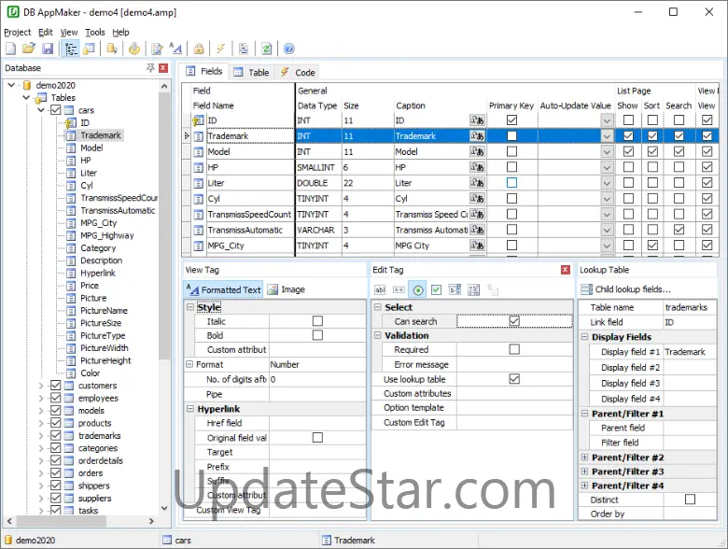Open help using the blue question icon
Image resolution: width=728 pixels, height=549 pixels.
[288, 49]
